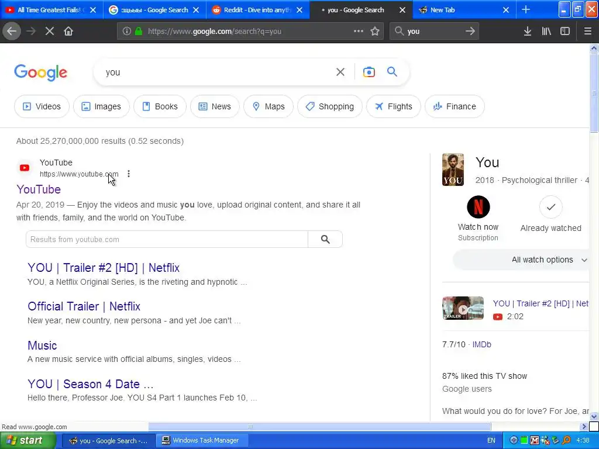Open the YouTube favicon beside the result
Image resolution: width=599 pixels, height=449 pixels.
pos(25,168)
